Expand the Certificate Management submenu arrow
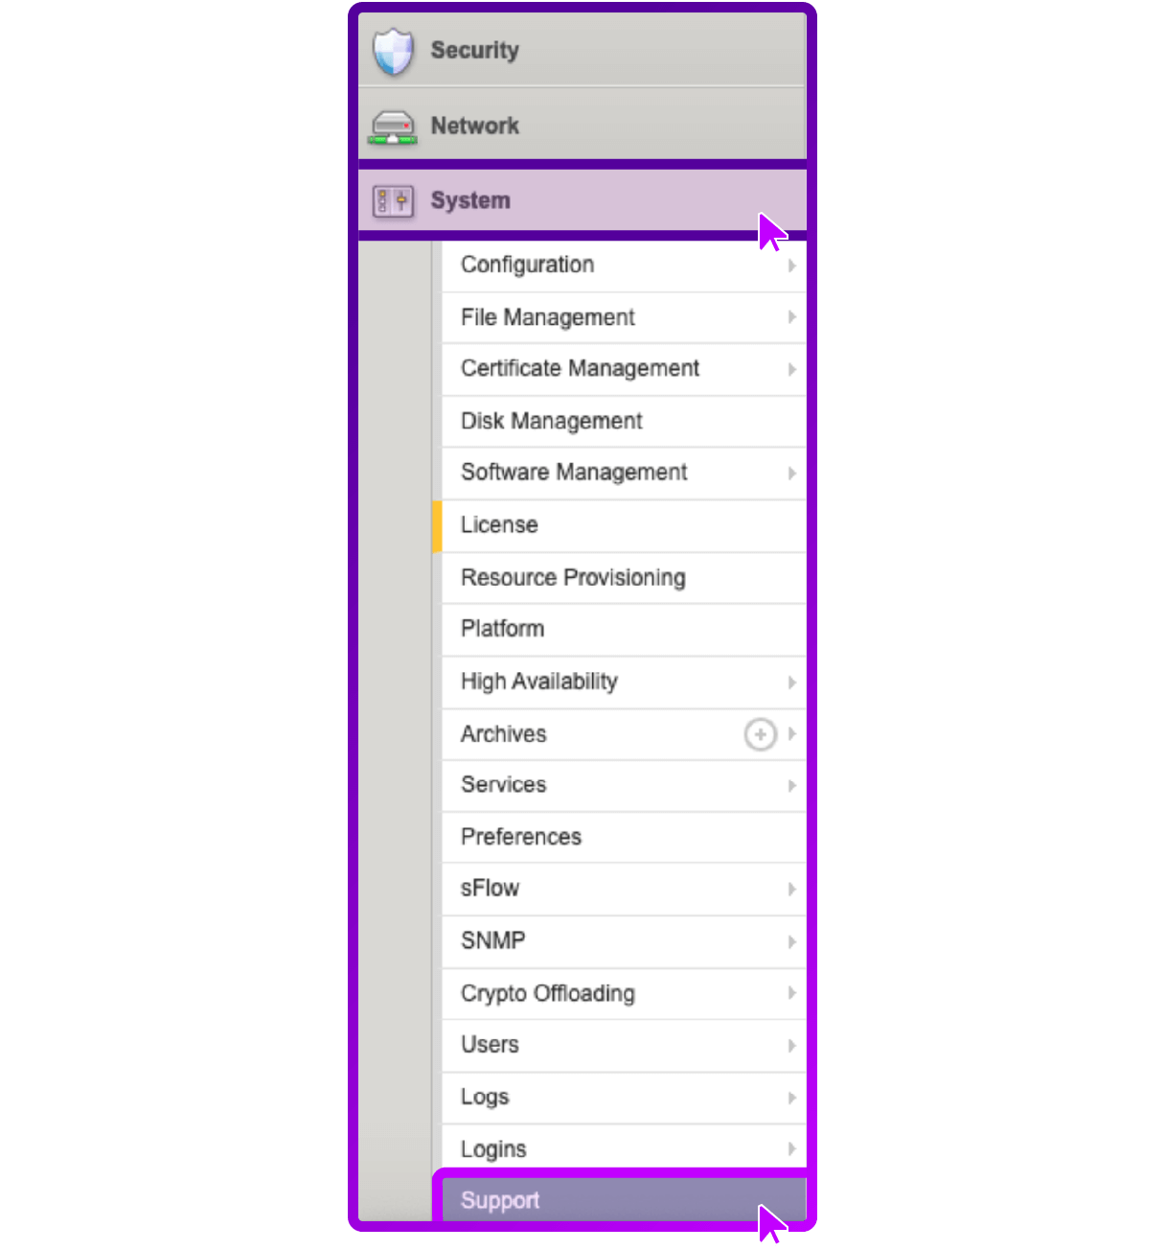The width and height of the screenshot is (1165, 1250). click(792, 369)
